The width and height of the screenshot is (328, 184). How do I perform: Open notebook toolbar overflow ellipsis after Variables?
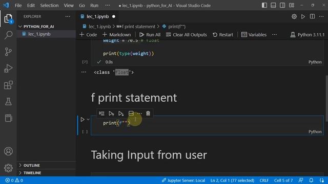(275, 35)
